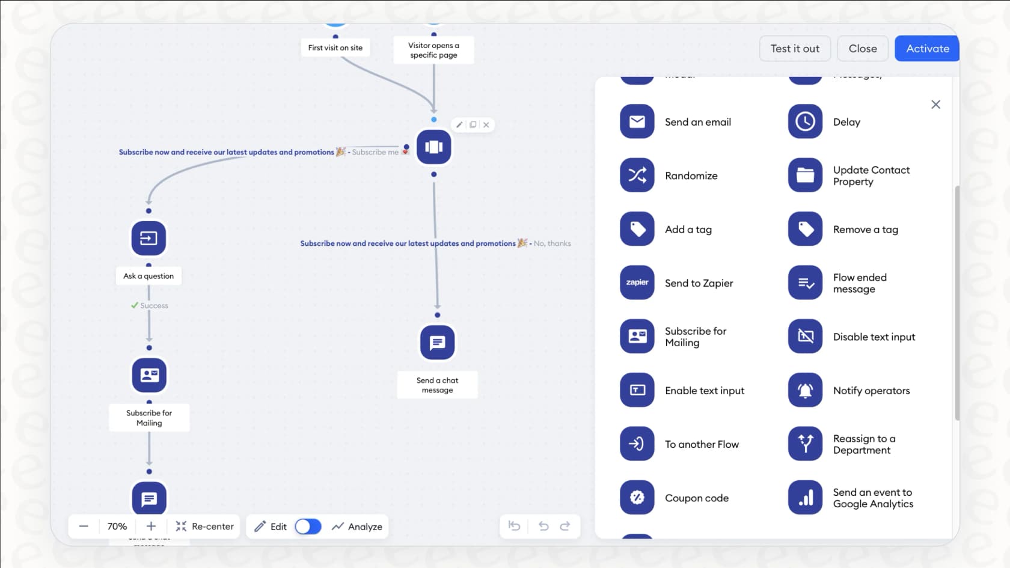Zoom in with the plus button
Image resolution: width=1010 pixels, height=568 pixels.
point(151,527)
